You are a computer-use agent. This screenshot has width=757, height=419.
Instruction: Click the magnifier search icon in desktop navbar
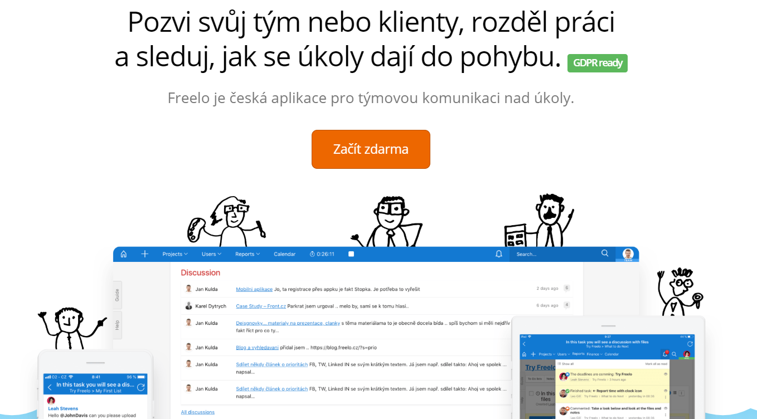605,254
